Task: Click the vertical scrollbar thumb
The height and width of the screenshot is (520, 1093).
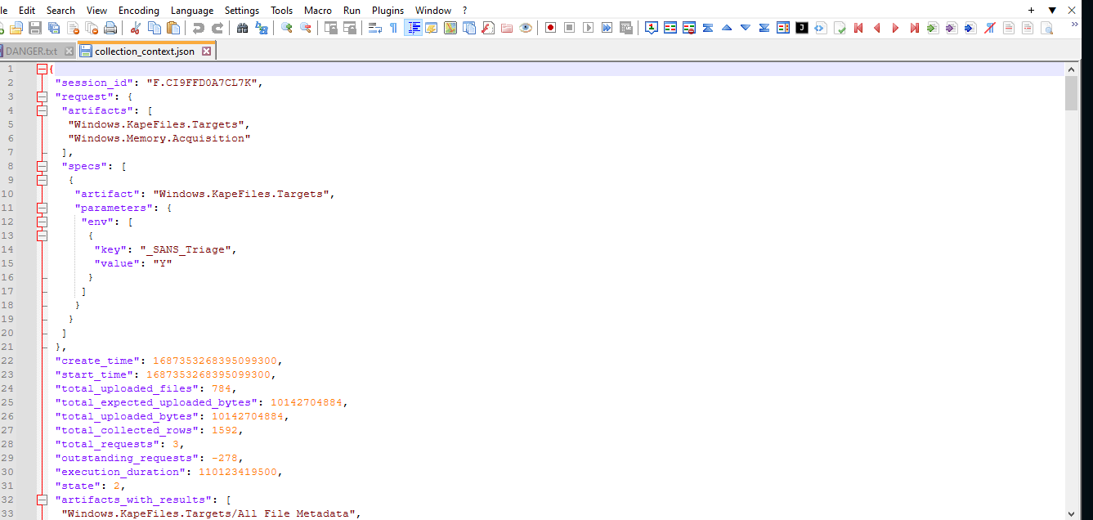Action: click(1071, 94)
